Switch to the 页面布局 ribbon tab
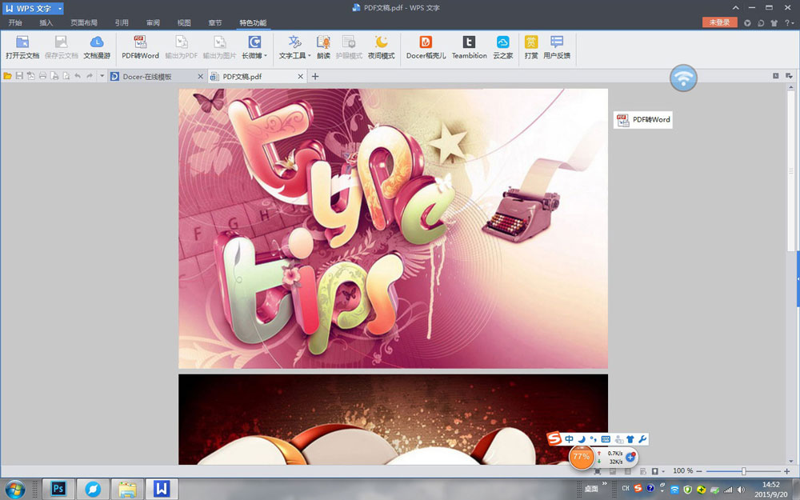The height and width of the screenshot is (500, 800). pyautogui.click(x=84, y=23)
